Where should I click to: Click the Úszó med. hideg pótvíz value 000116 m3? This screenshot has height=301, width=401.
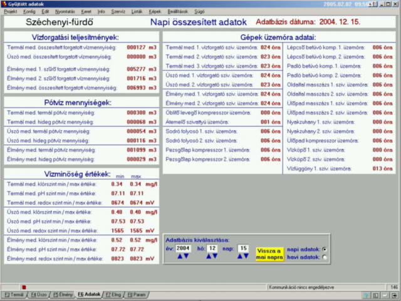click(x=142, y=141)
